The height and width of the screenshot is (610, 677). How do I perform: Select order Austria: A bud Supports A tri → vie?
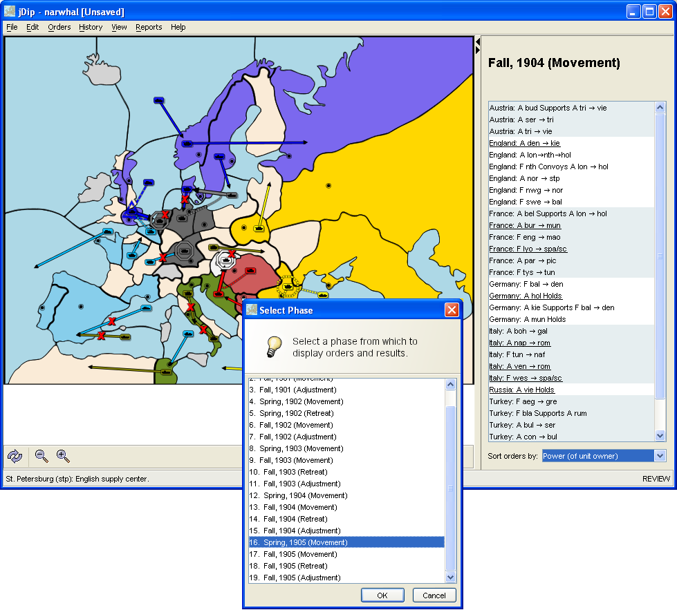click(x=572, y=108)
